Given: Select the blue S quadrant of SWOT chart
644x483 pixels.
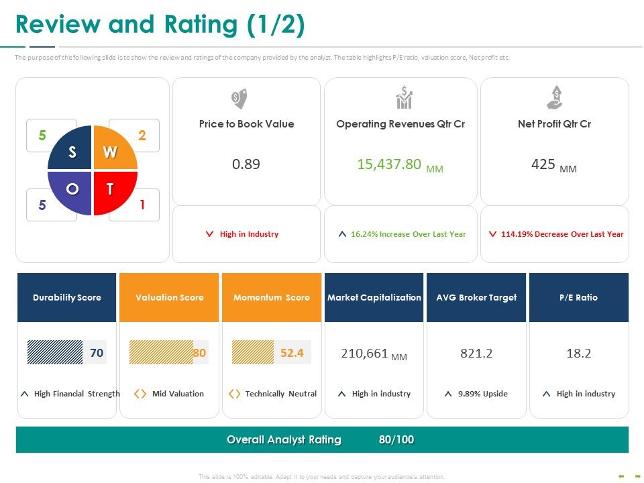Looking at the screenshot, I should pos(70,148).
